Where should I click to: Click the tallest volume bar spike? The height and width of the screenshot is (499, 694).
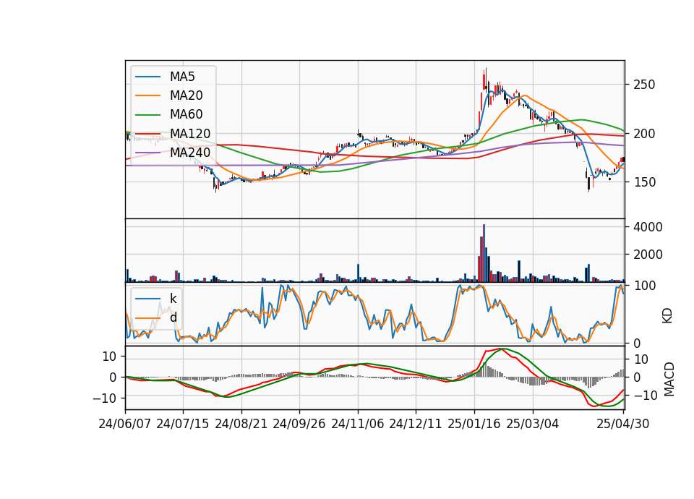pos(484,253)
